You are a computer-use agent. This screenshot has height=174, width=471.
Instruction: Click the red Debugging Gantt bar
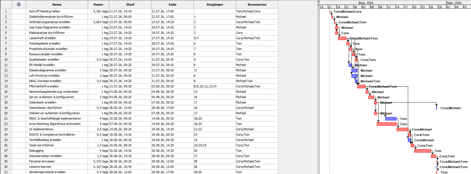(423, 151)
